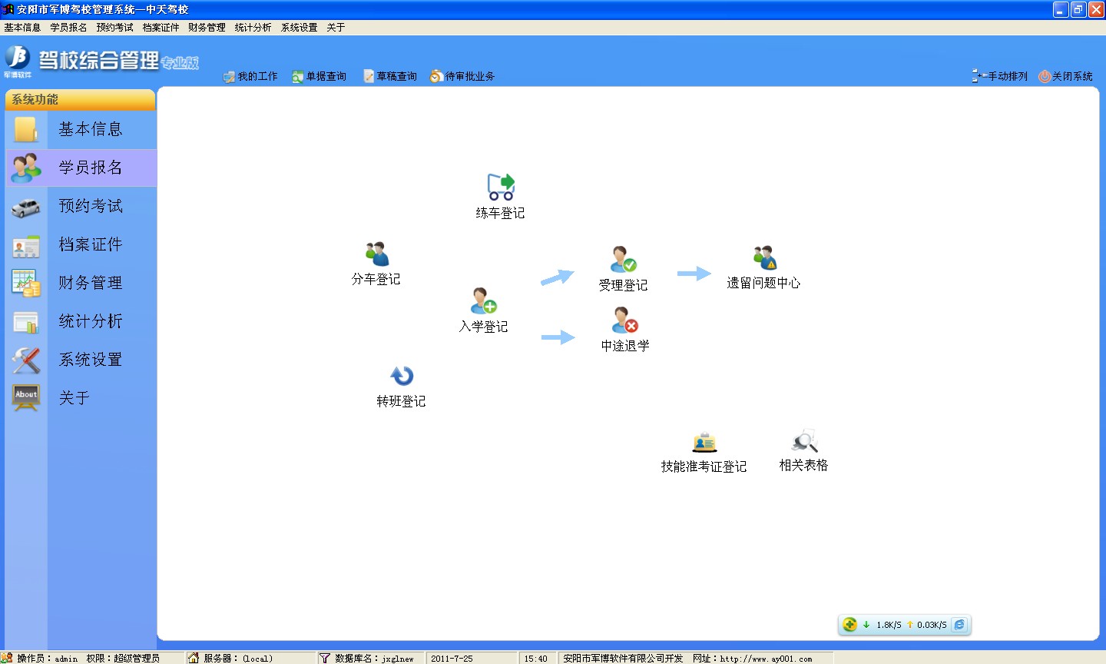Select 系统设置 label in sidebar
The width and height of the screenshot is (1106, 664).
pyautogui.click(x=91, y=360)
